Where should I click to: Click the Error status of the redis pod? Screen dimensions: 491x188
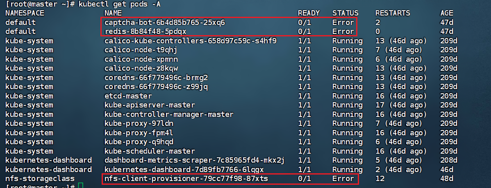click(x=343, y=31)
